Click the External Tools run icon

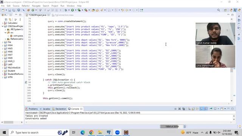86,10
